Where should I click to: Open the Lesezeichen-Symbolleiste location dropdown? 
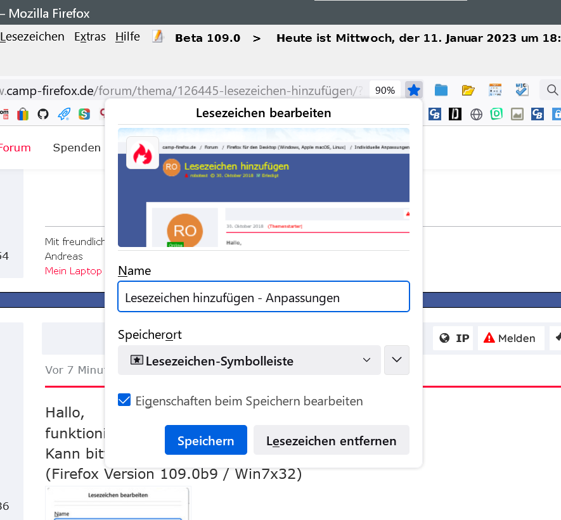(x=249, y=360)
